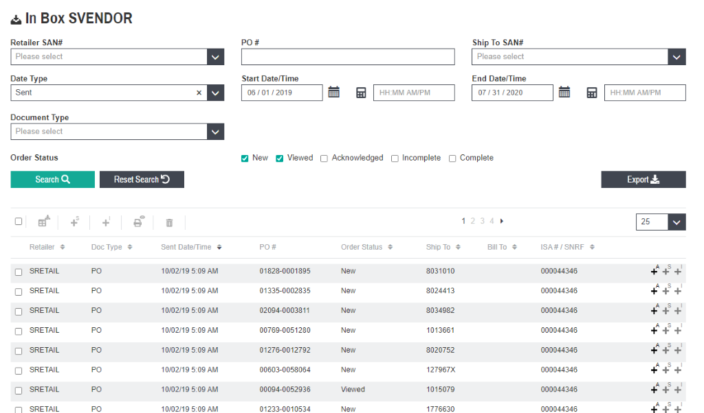Image resolution: width=704 pixels, height=413 pixels.
Task: Open the End Date calendar picker
Action: 564,93
